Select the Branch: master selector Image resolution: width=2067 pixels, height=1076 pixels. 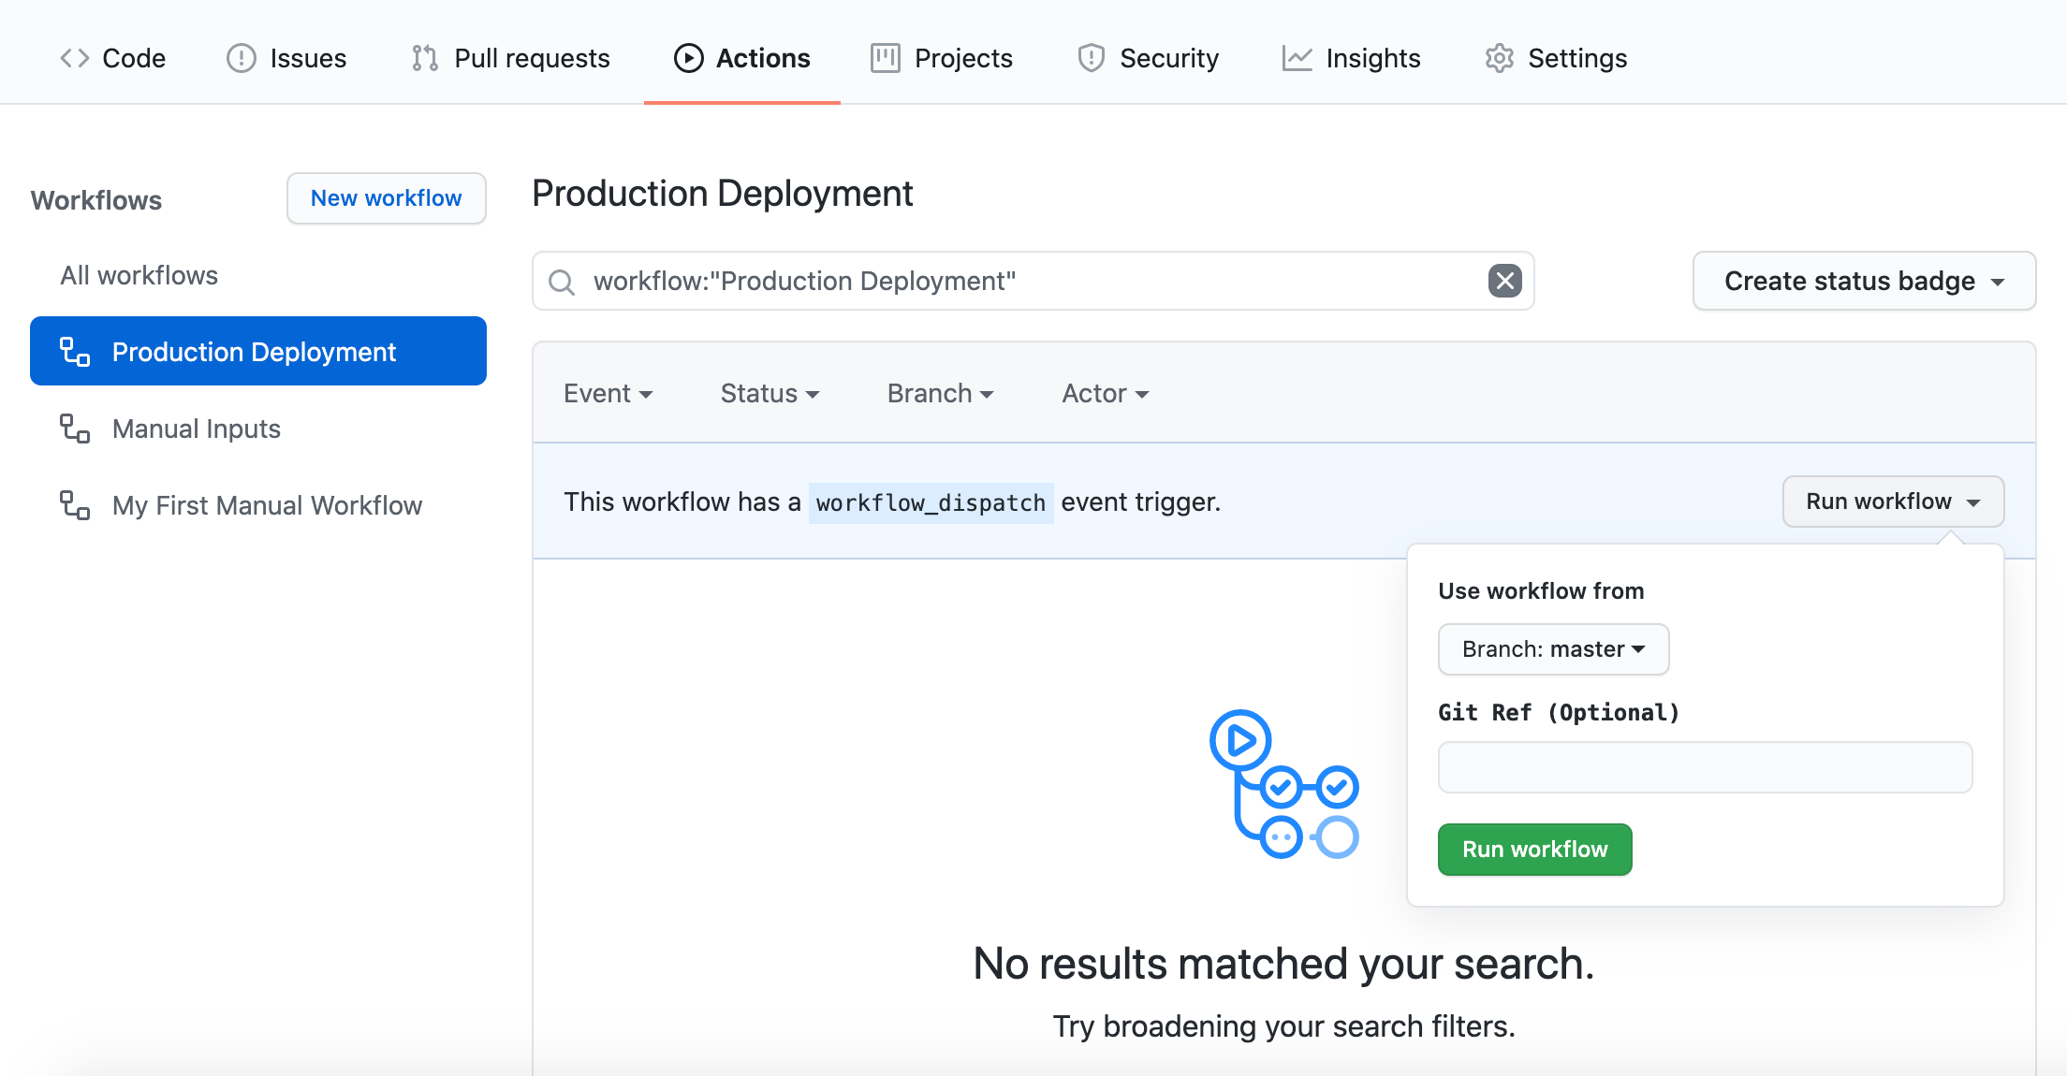click(1553, 649)
